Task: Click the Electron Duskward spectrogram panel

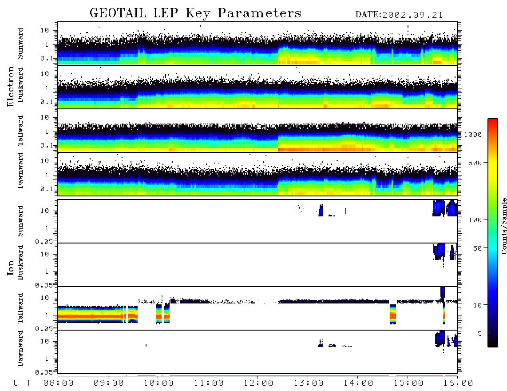Action: coord(257,87)
